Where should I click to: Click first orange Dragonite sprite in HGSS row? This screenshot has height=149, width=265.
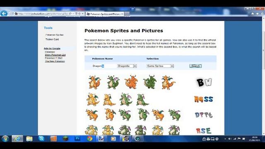[93, 99]
